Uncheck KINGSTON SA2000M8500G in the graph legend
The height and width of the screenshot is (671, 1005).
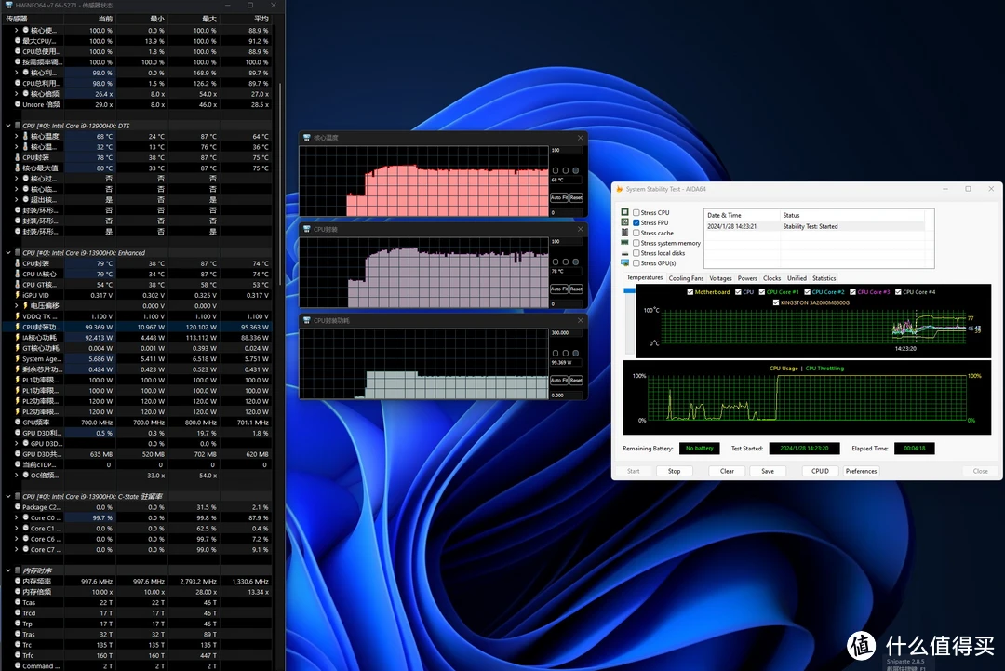(775, 302)
